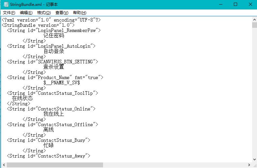Click the vertical scrollbar thumb
The width and height of the screenshot is (257, 168).
[x=254, y=25]
